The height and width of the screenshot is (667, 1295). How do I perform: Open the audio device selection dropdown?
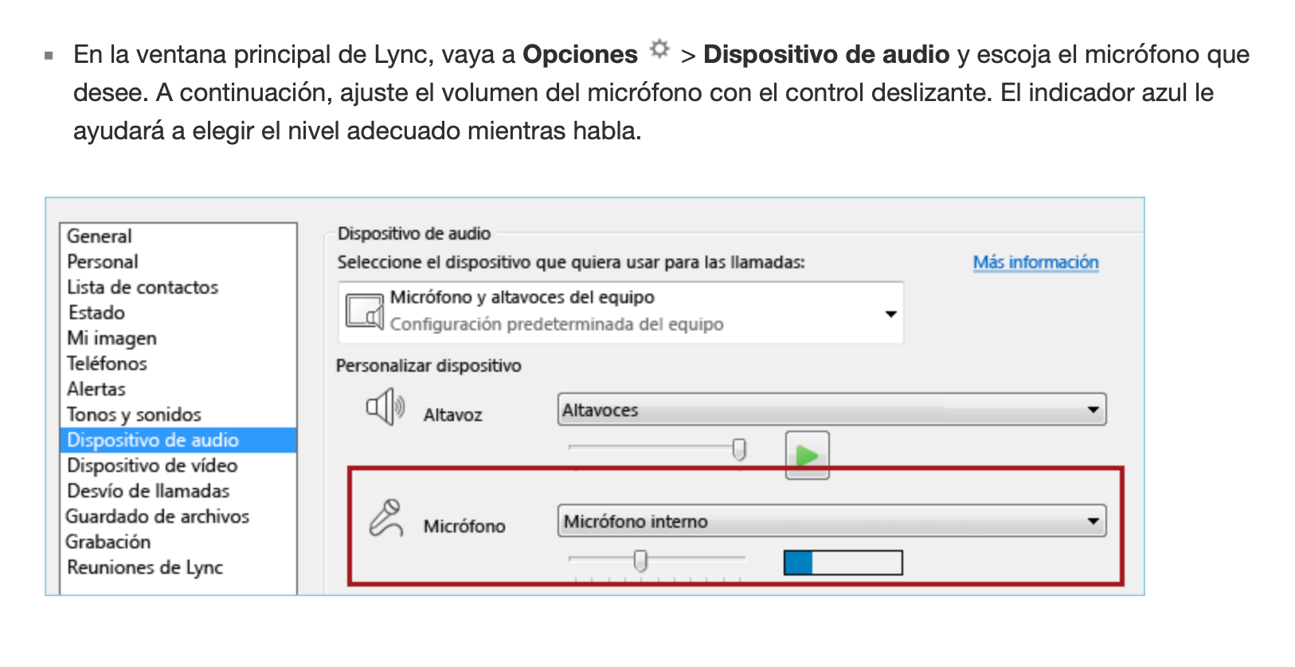(890, 314)
